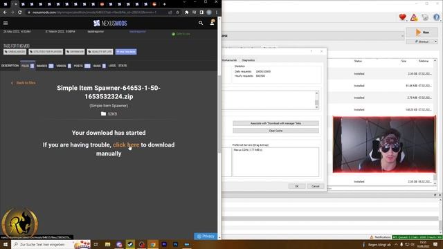The image size is (443, 249).
Task: Open the Chrome three-dot menu
Action: point(217,12)
